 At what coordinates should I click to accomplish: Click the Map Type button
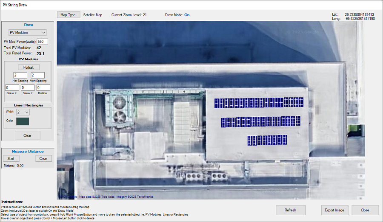pos(69,15)
